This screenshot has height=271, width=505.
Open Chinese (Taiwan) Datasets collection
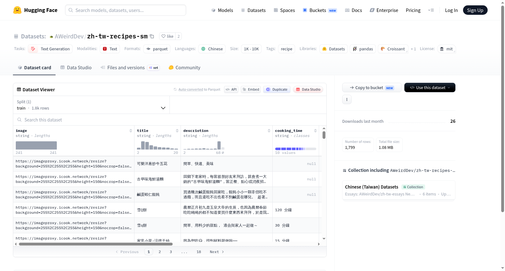click(399, 190)
